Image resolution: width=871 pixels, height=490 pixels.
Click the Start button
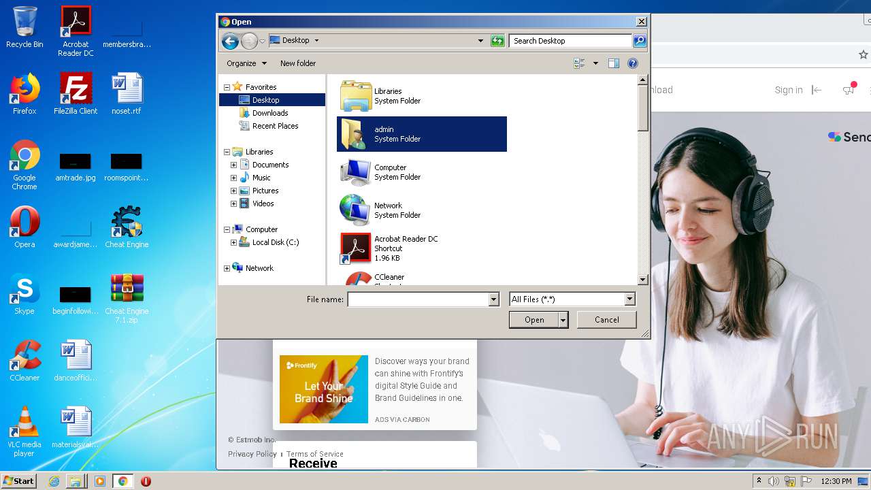coord(19,481)
